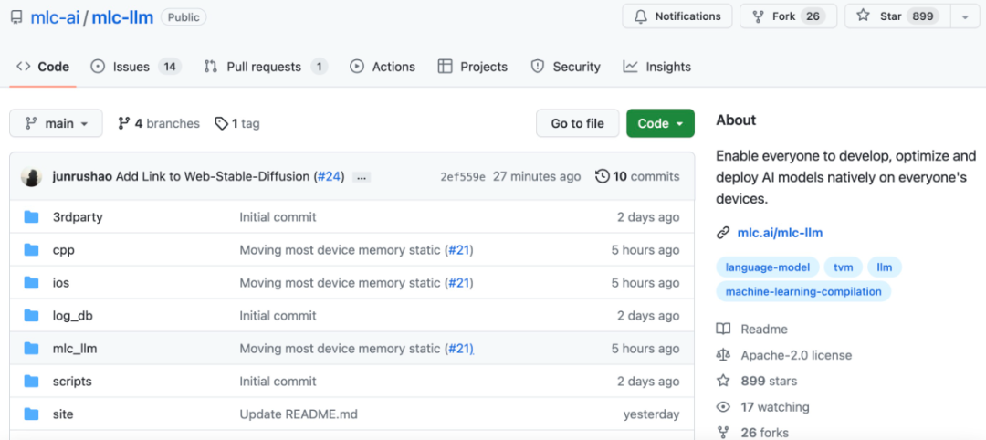Open the mlc.ai/mlc-llm website link
This screenshot has width=986, height=440.
[780, 233]
